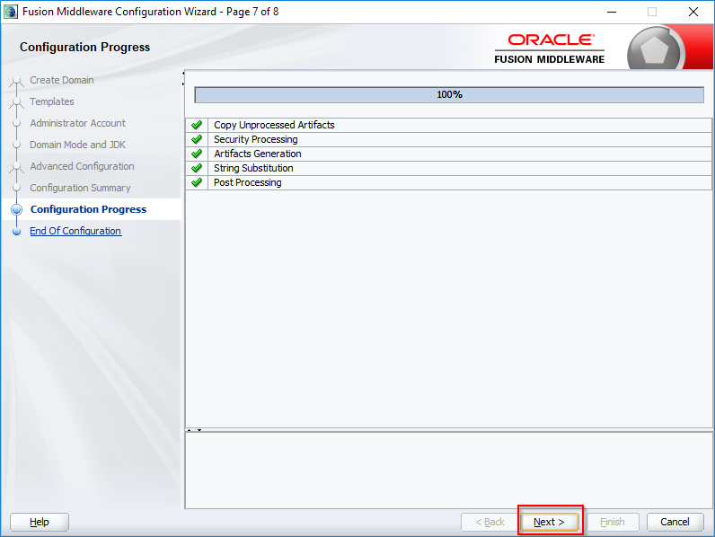715x537 pixels.
Task: Select the Security Processing row text
Action: click(x=256, y=139)
